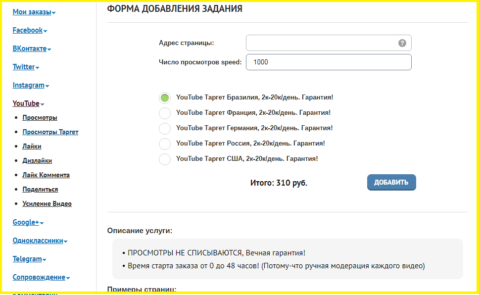This screenshot has width=479, height=295.
Task: Click the question mark help icon
Action: (x=402, y=43)
